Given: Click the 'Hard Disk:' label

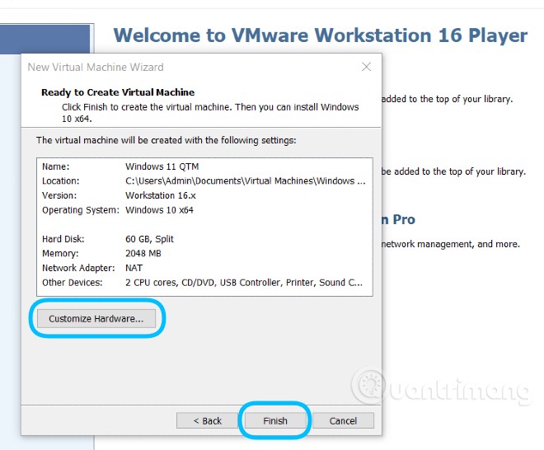Looking at the screenshot, I should pos(63,239).
